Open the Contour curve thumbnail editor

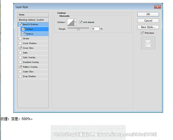coord(71,22)
